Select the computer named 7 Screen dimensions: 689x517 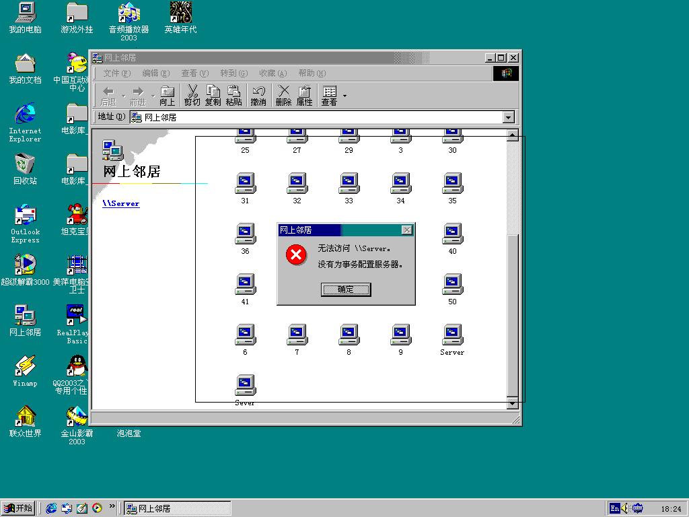coord(297,340)
